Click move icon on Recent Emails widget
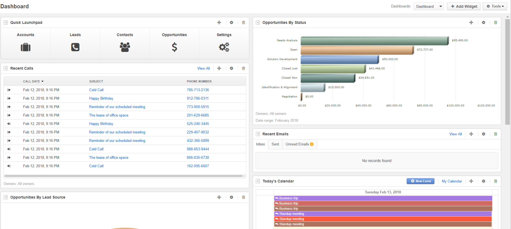This screenshot has width=511, height=229. (x=471, y=134)
